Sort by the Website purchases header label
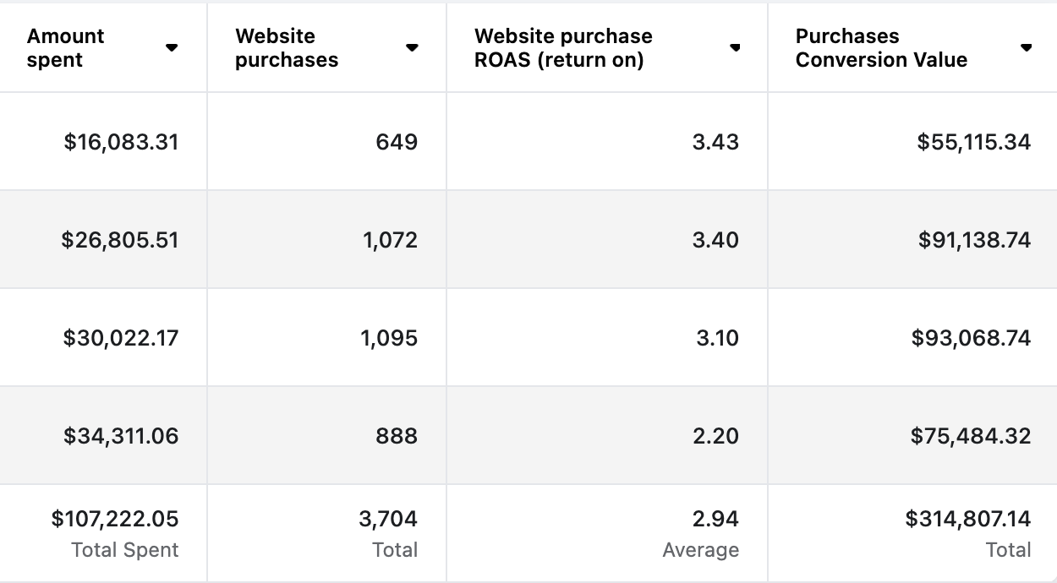This screenshot has height=583, width=1057. point(287,48)
